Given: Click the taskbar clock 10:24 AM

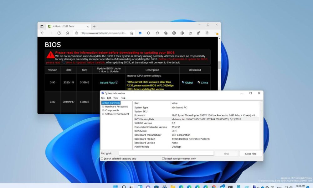Looking at the screenshot, I should point(300,186).
